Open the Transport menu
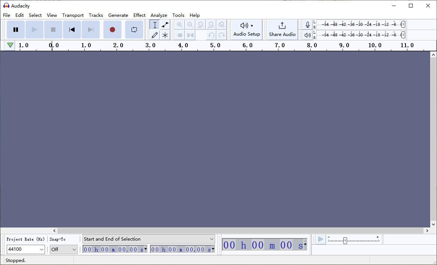 point(73,15)
